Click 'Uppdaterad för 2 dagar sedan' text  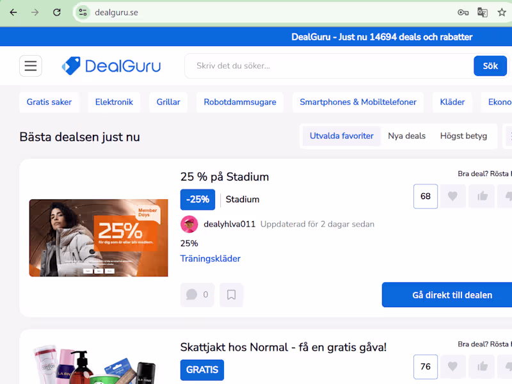click(317, 225)
